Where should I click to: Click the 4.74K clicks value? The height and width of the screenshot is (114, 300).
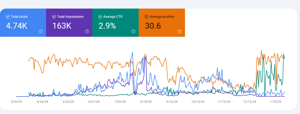coord(17,26)
